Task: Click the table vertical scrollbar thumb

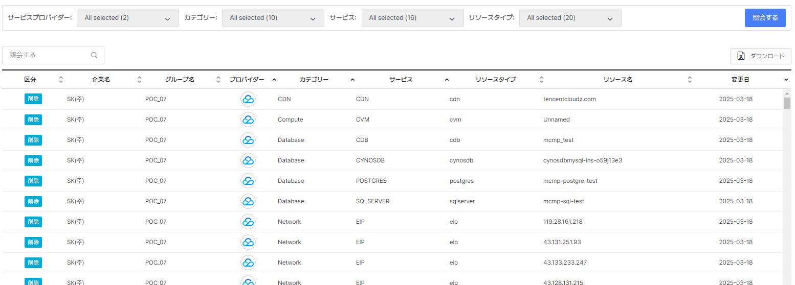Action: pyautogui.click(x=787, y=103)
